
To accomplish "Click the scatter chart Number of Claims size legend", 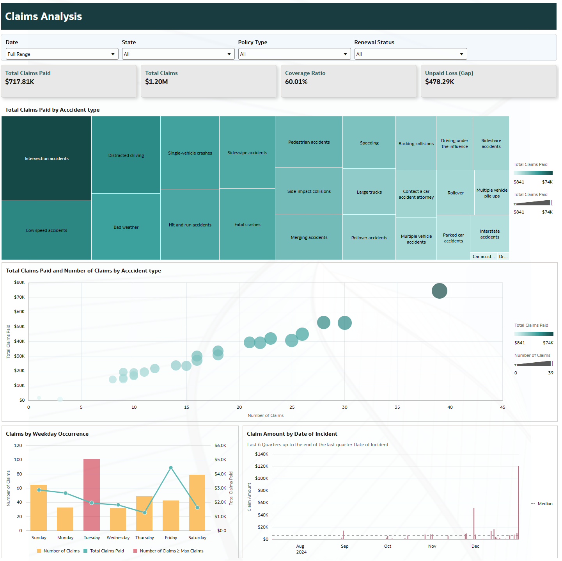I will [534, 363].
